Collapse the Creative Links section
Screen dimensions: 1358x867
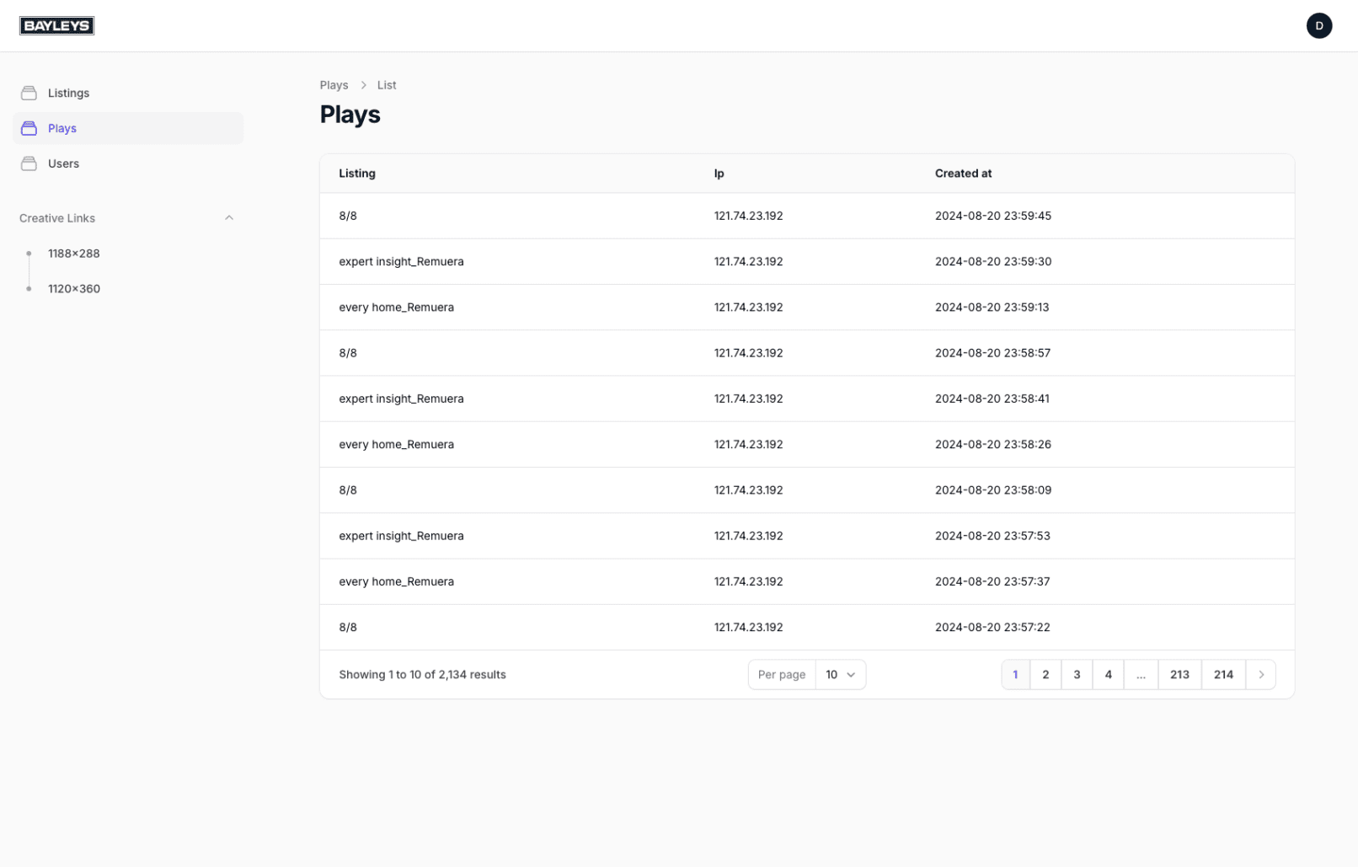228,218
